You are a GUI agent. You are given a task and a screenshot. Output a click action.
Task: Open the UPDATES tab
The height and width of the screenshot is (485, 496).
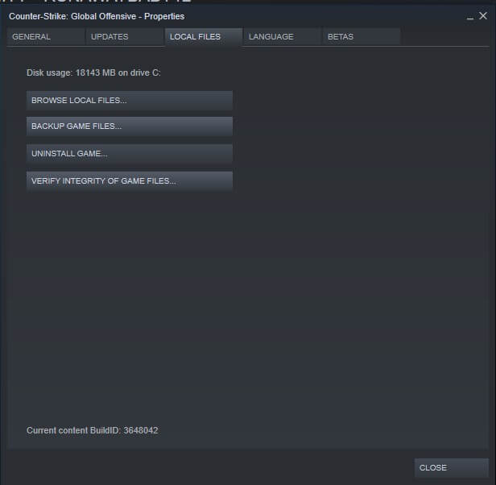[125, 37]
